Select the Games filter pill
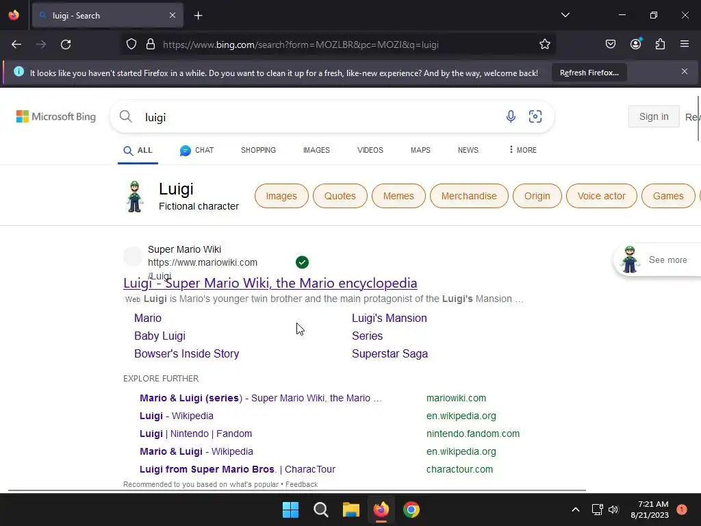Screen dimensions: 701x526 pyautogui.click(x=668, y=196)
